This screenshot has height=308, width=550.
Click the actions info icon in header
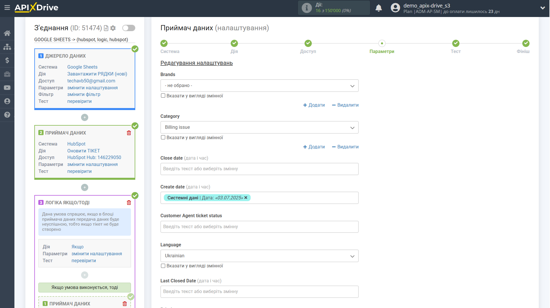coord(307,8)
